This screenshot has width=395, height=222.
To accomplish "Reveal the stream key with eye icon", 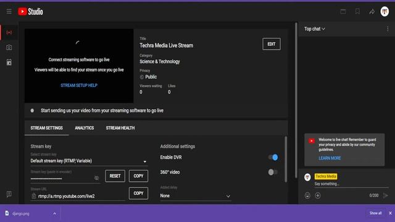I will 96,178.
